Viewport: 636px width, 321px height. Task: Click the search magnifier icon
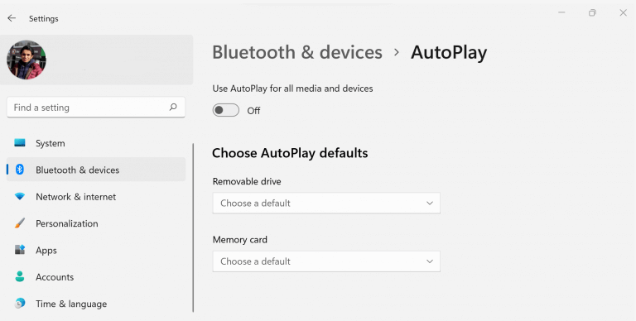tap(173, 107)
